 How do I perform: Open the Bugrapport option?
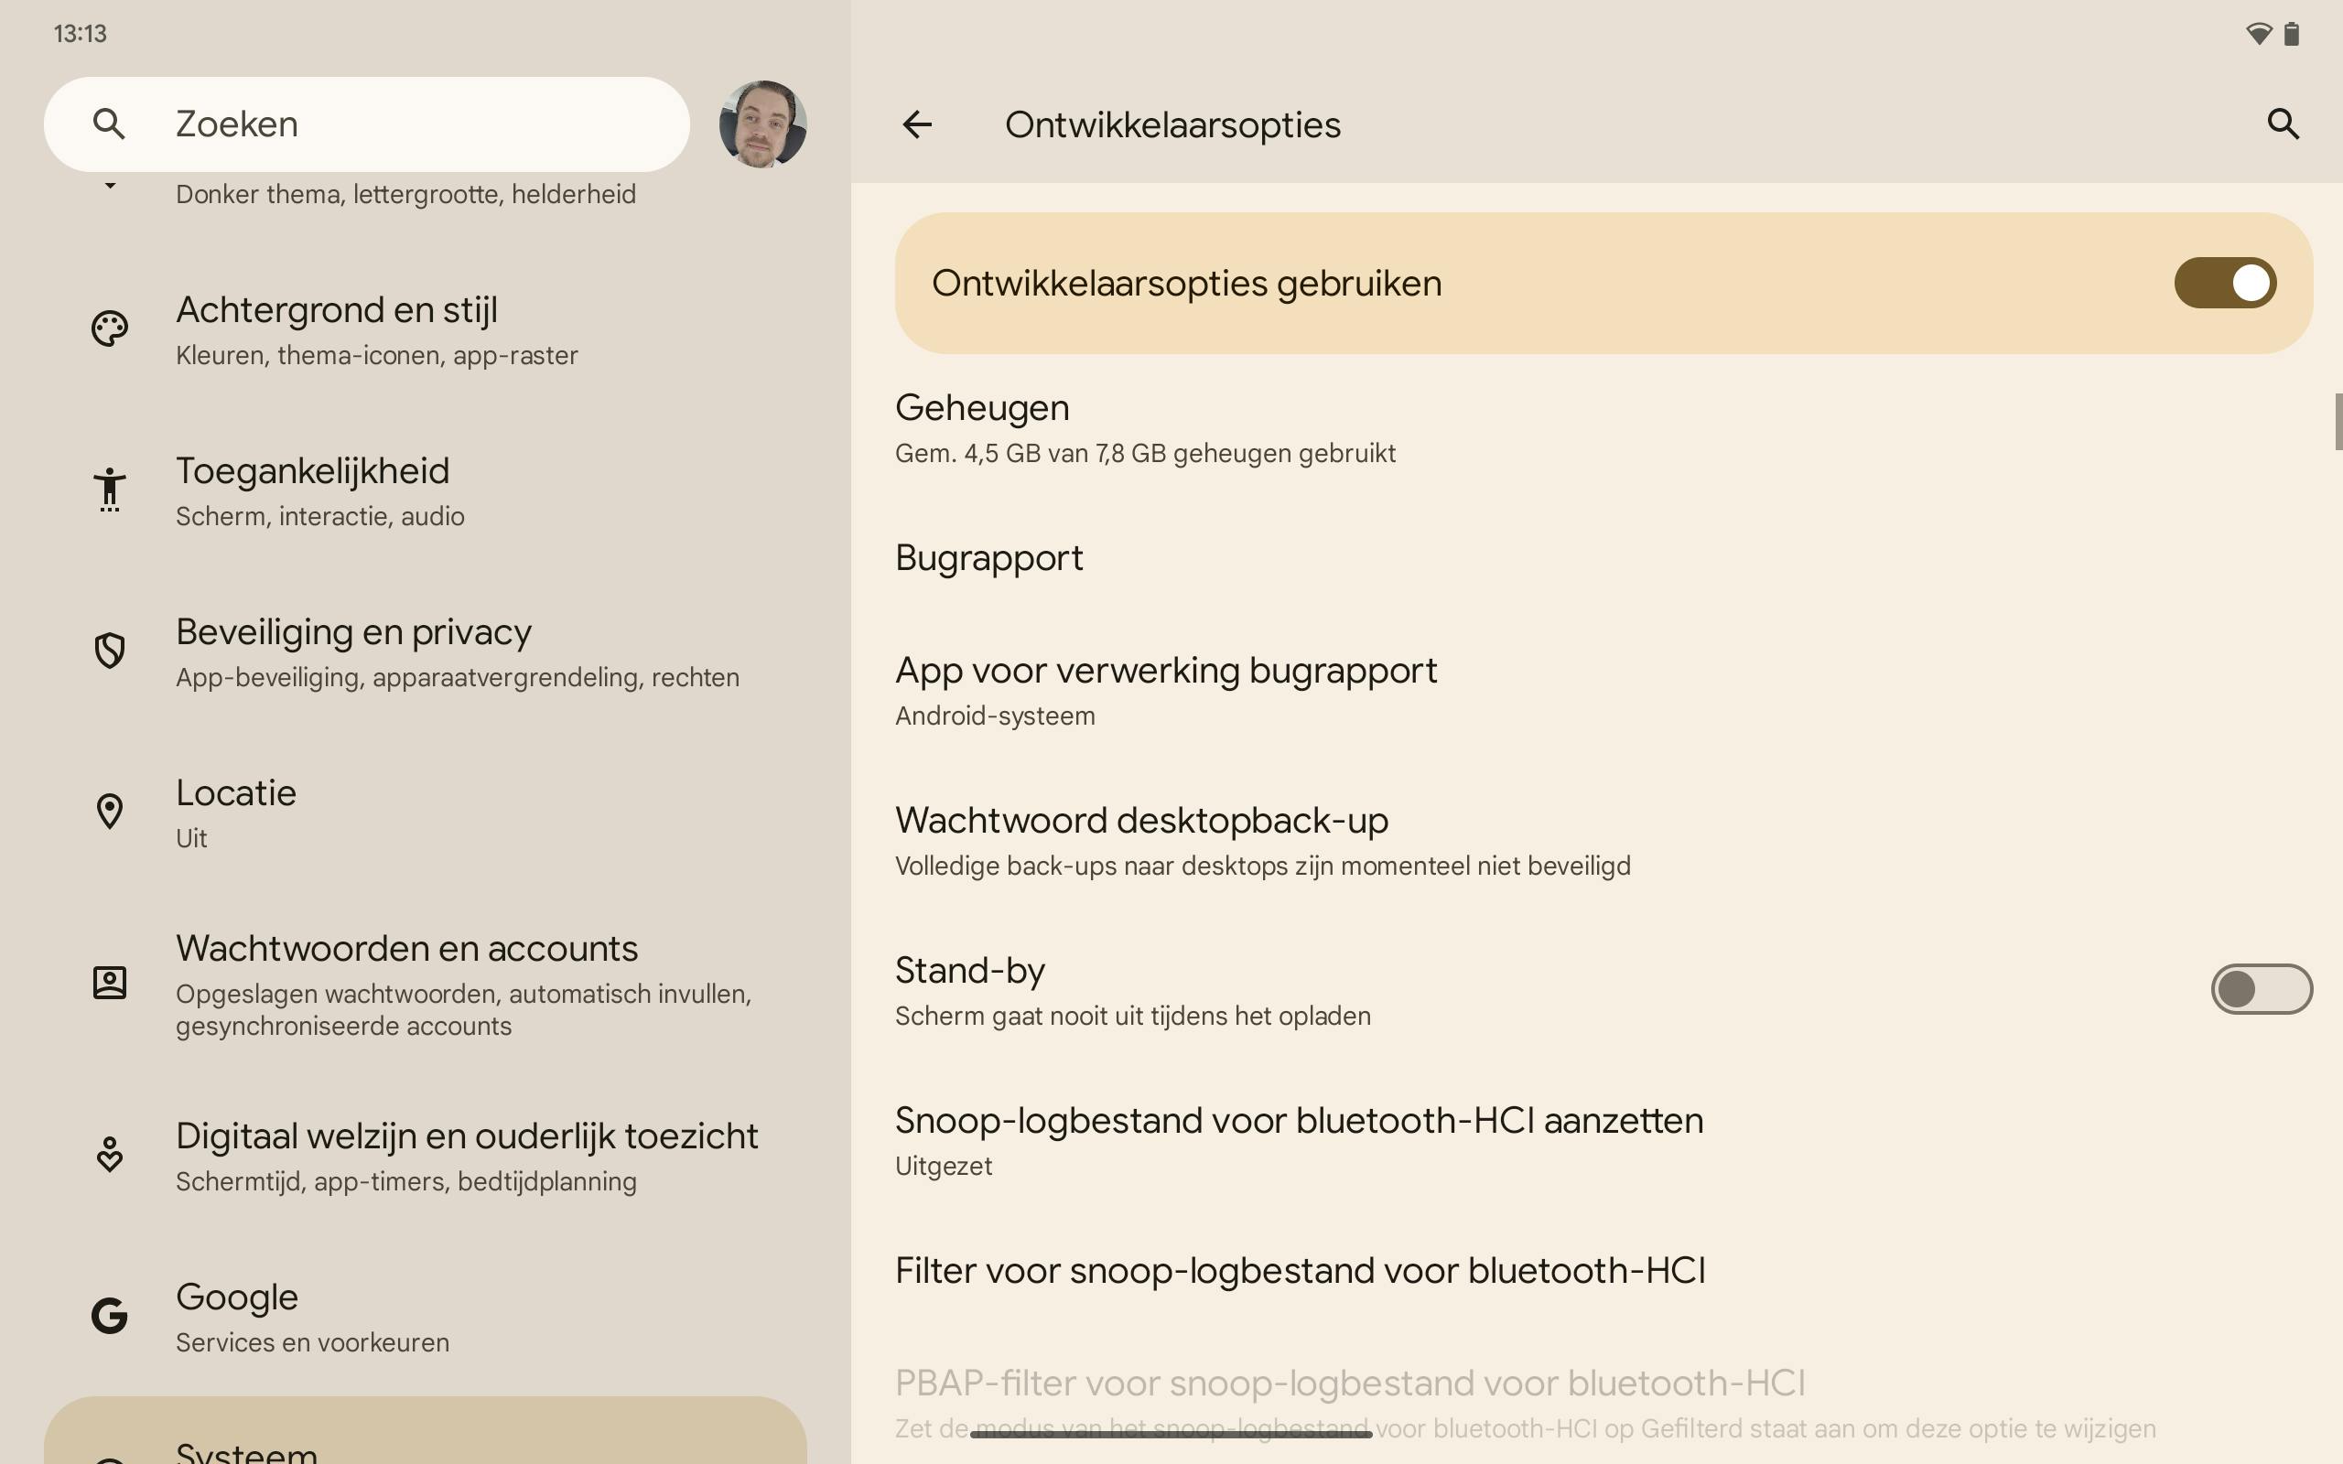tap(988, 558)
